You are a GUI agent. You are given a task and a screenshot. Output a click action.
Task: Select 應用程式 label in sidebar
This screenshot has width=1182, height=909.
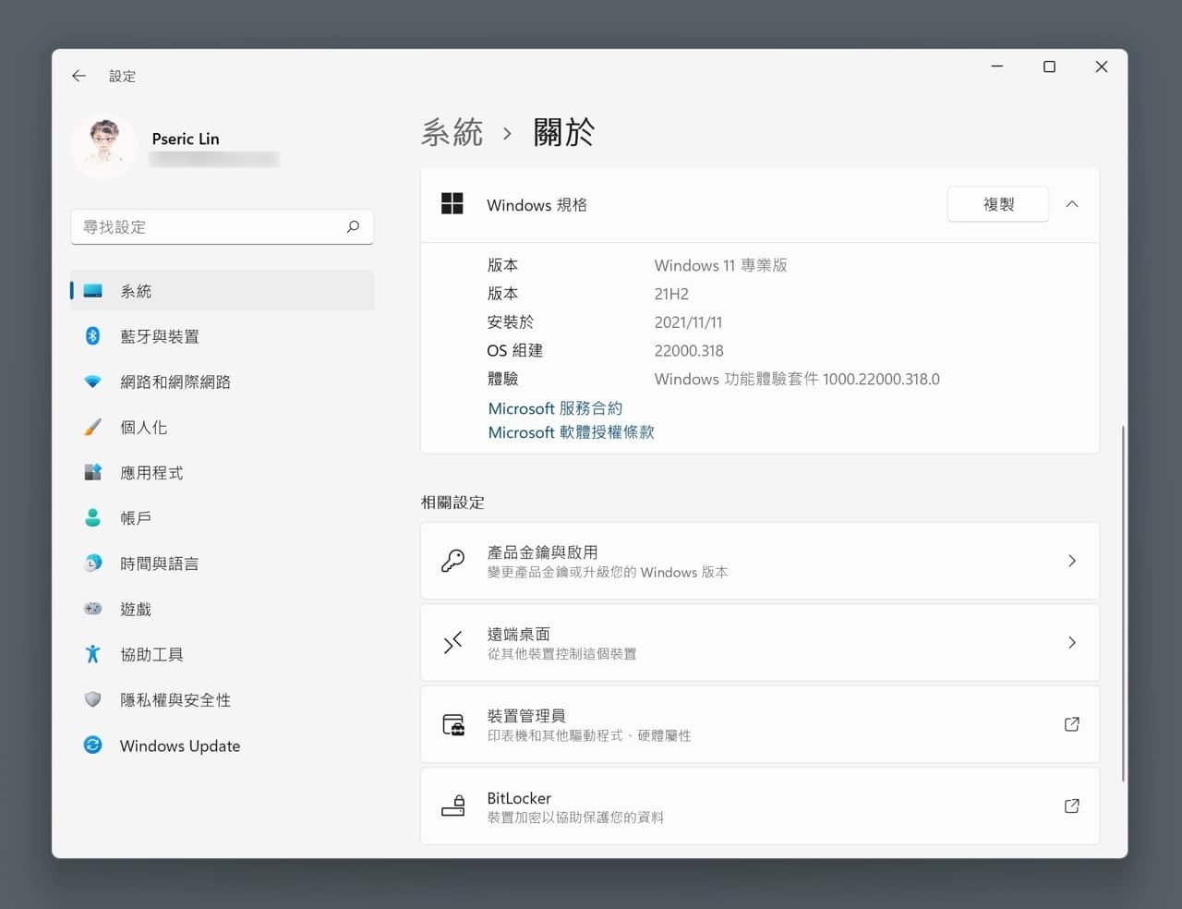(x=151, y=472)
